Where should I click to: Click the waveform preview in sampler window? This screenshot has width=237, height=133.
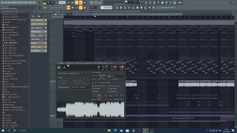(90, 109)
